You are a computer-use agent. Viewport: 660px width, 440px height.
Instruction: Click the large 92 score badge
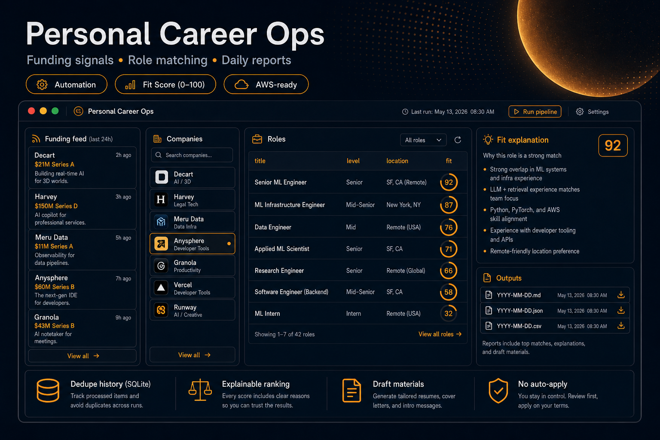click(613, 146)
